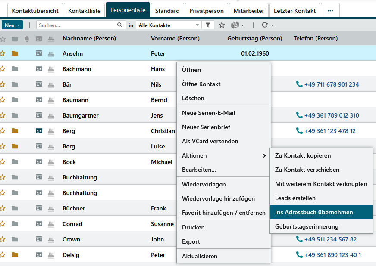
Task: Expand the Alle Kontakte combo box
Action: (197, 25)
